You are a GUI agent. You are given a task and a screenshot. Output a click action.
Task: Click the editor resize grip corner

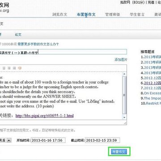125,123
